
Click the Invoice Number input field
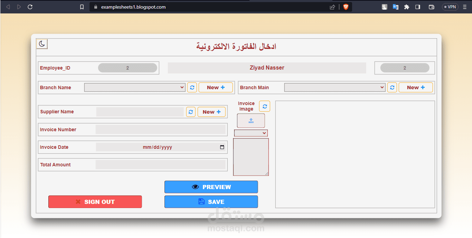coord(161,129)
